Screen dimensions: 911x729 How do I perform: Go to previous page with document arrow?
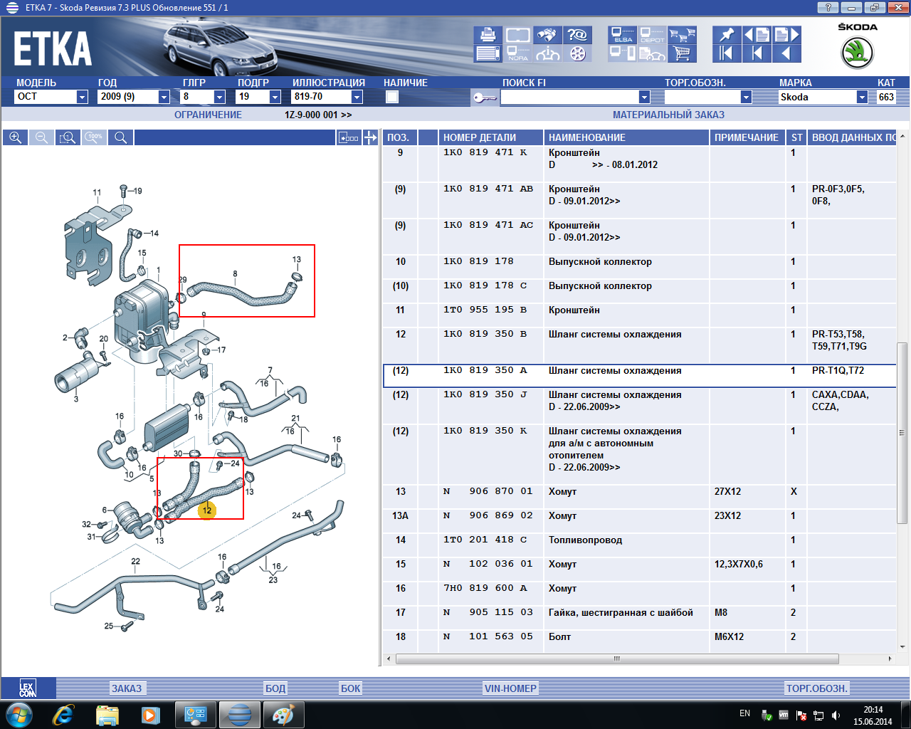coord(757,35)
